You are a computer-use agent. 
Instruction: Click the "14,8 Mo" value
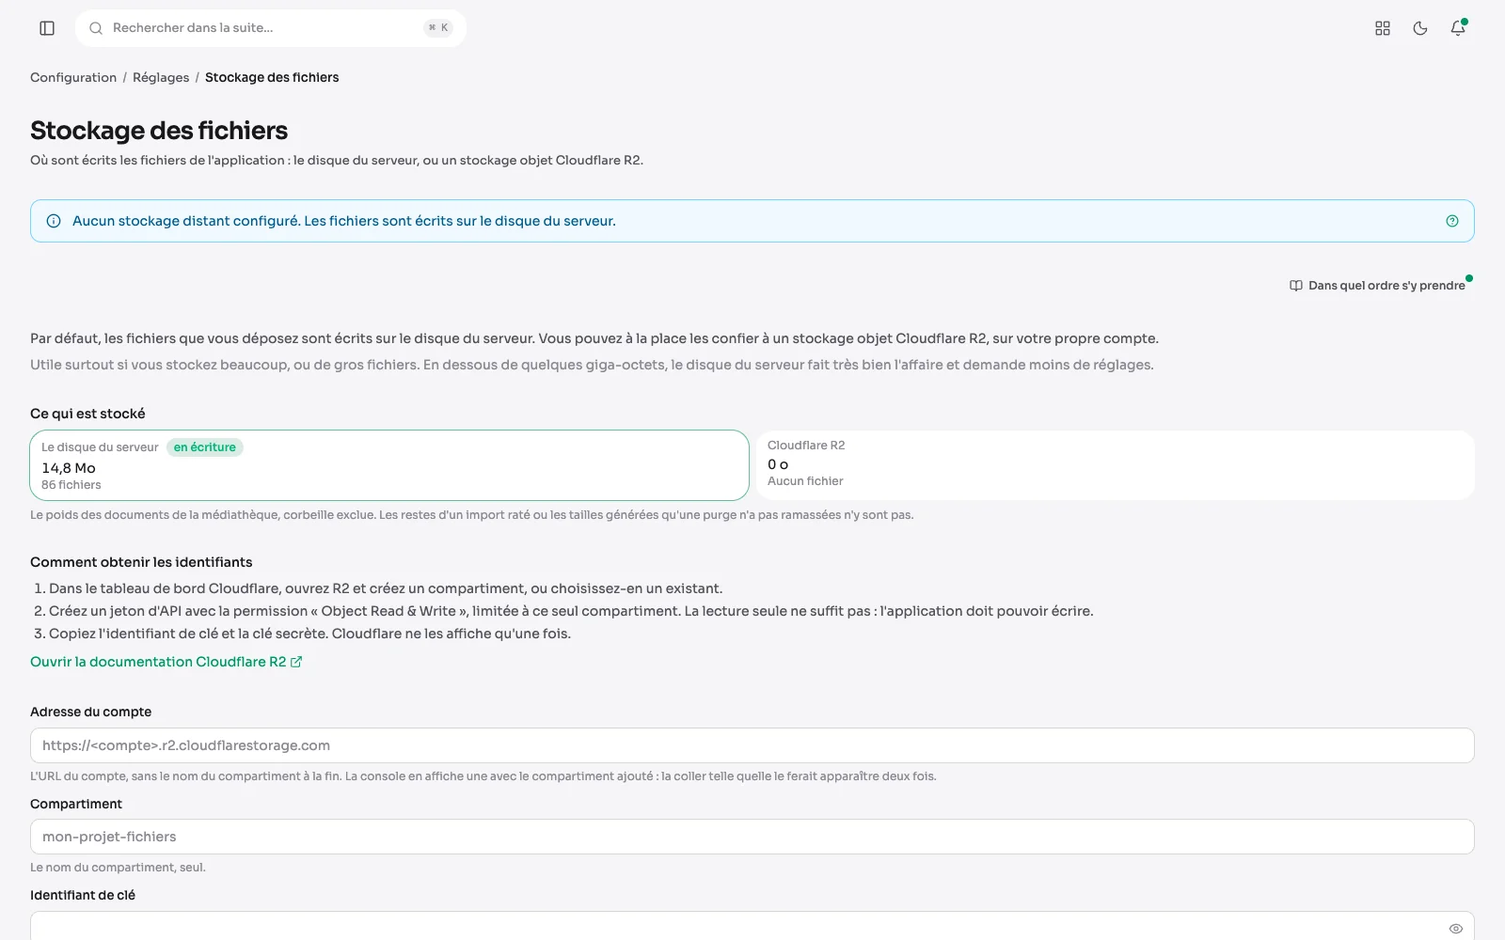69,468
